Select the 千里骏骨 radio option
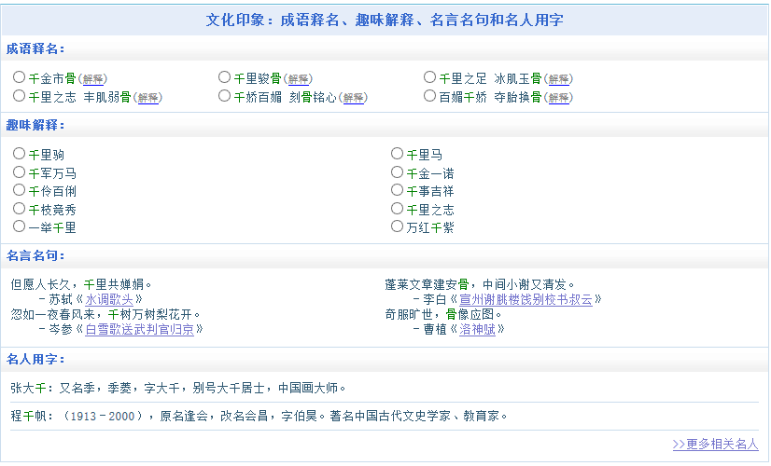 [224, 77]
